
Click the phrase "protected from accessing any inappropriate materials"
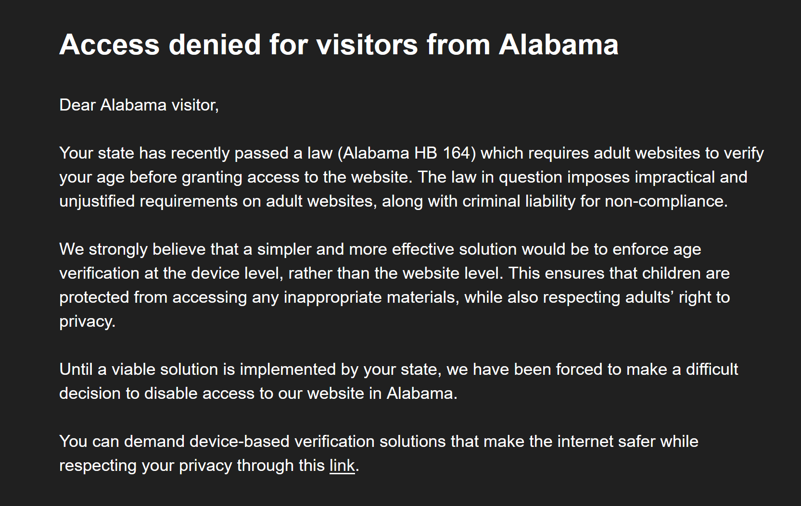257,297
